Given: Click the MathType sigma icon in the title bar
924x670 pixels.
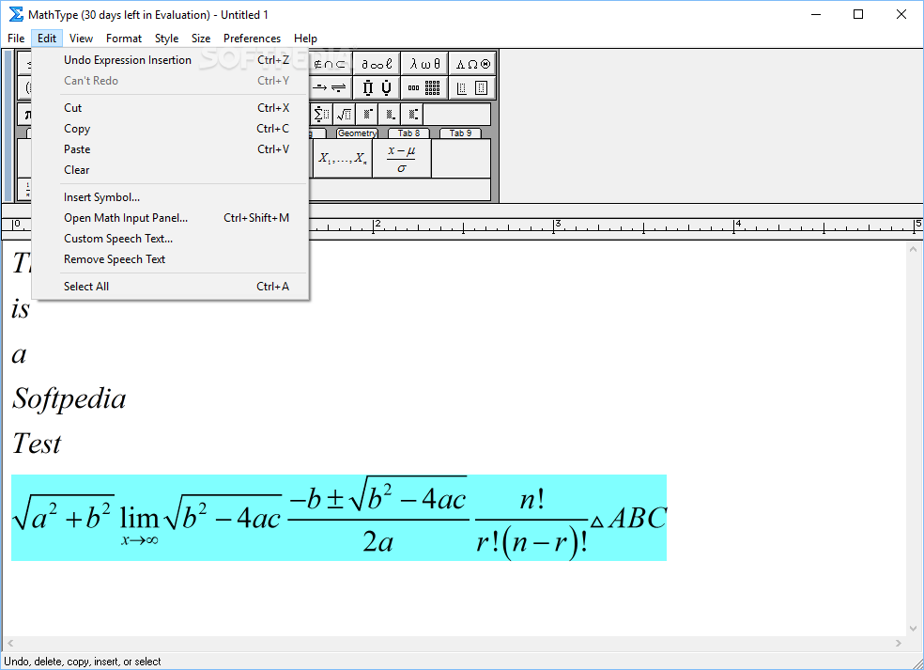Looking at the screenshot, I should point(16,14).
